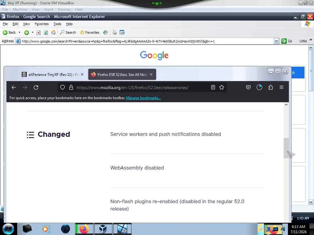Open Internet Explorer File menu
This screenshot has height=235, width=314.
pos(5,24)
